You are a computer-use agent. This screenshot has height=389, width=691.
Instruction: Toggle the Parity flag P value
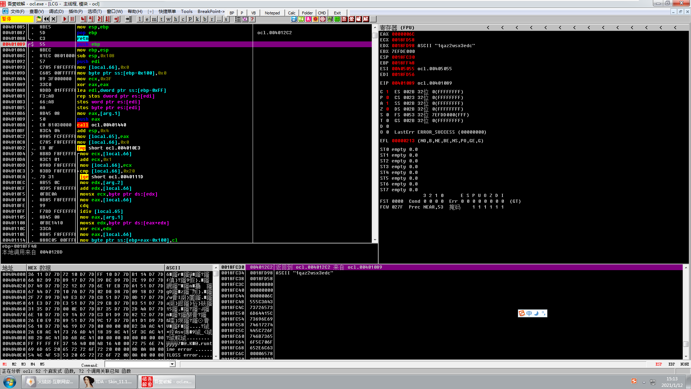(387, 98)
